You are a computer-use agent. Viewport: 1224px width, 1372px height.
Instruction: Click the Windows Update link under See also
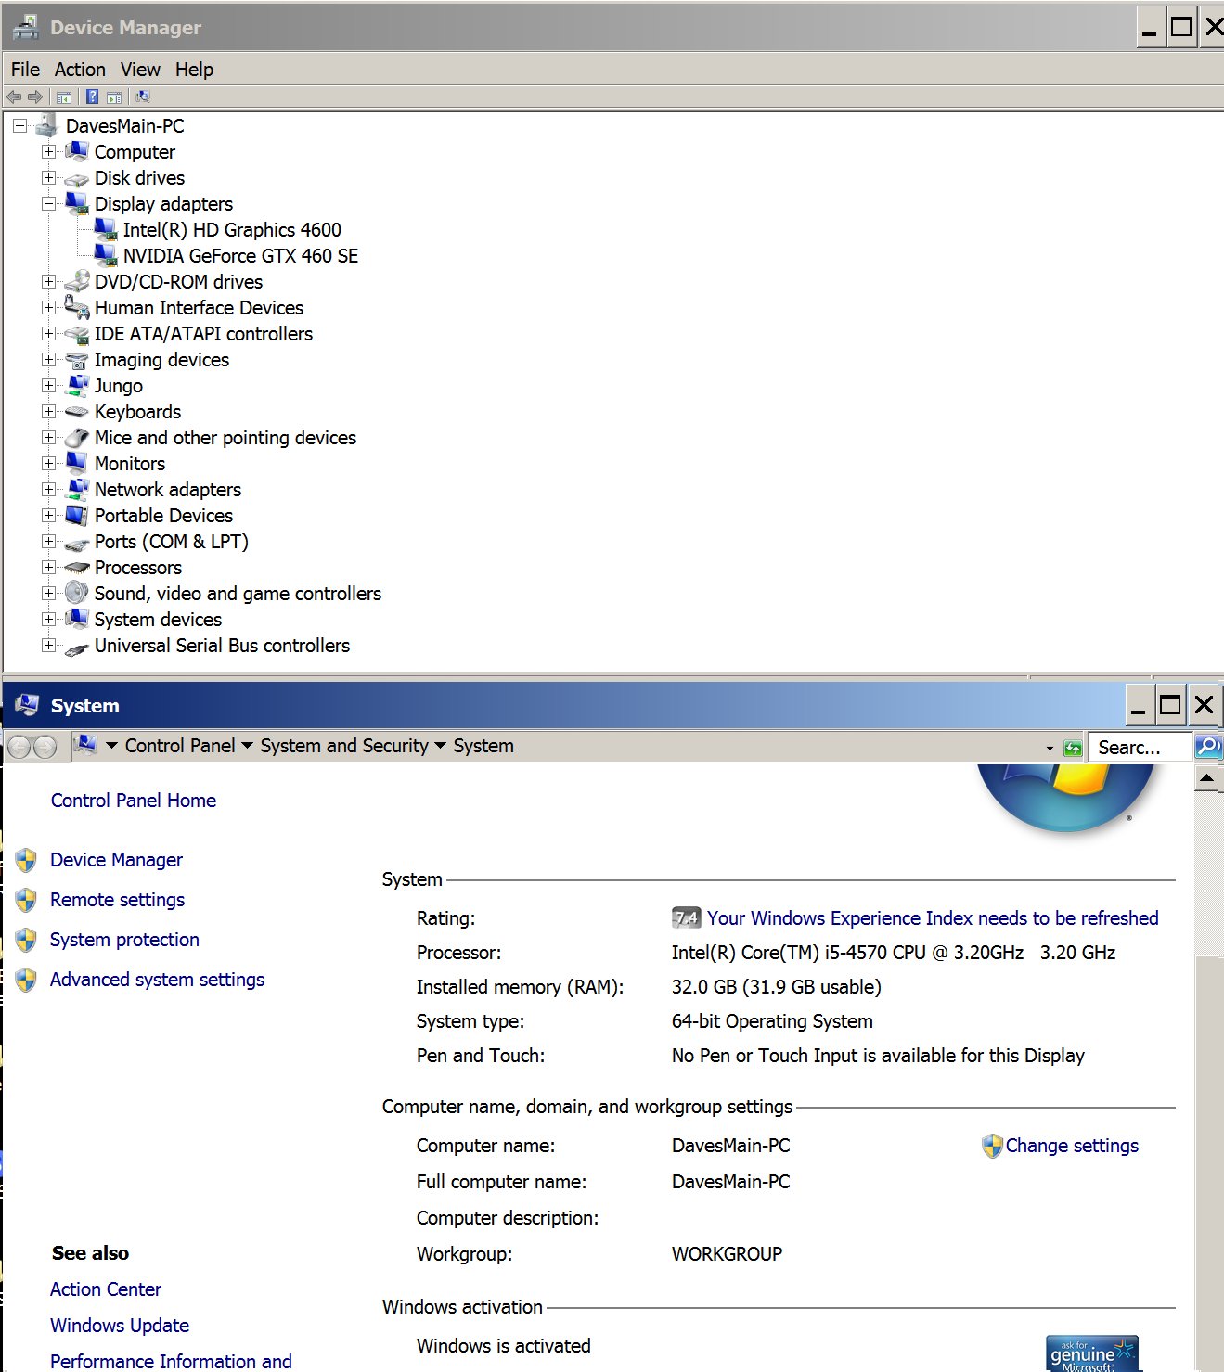click(x=120, y=1326)
